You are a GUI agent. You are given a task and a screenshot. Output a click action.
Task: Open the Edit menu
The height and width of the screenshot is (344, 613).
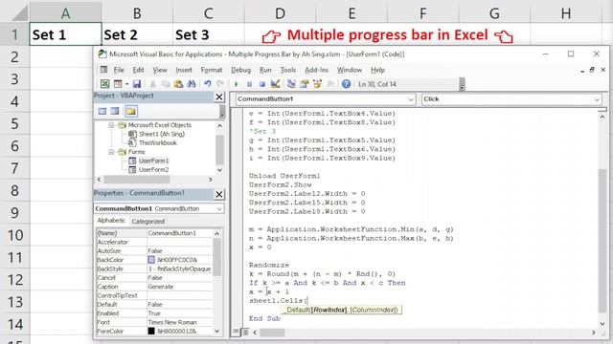coord(138,70)
